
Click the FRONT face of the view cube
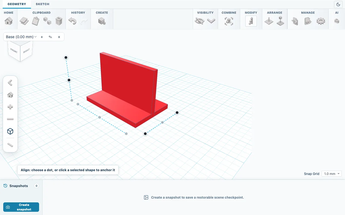coord(14,51)
